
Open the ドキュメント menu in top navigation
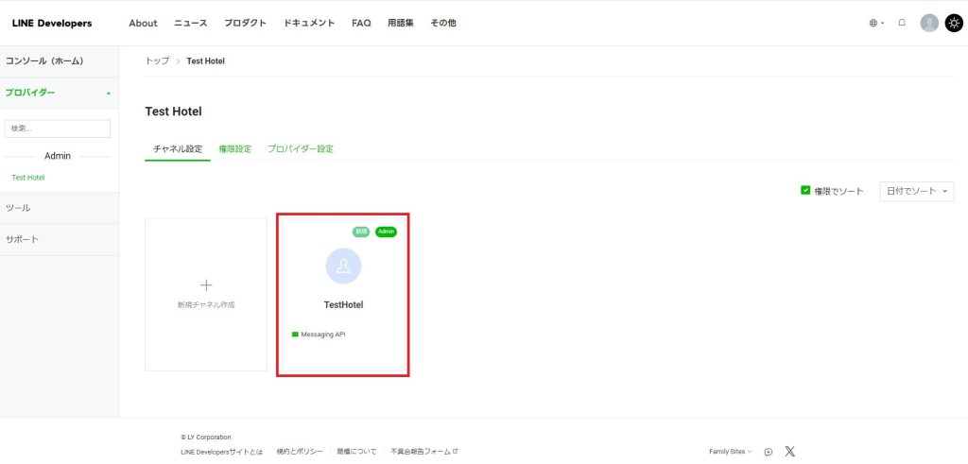309,24
